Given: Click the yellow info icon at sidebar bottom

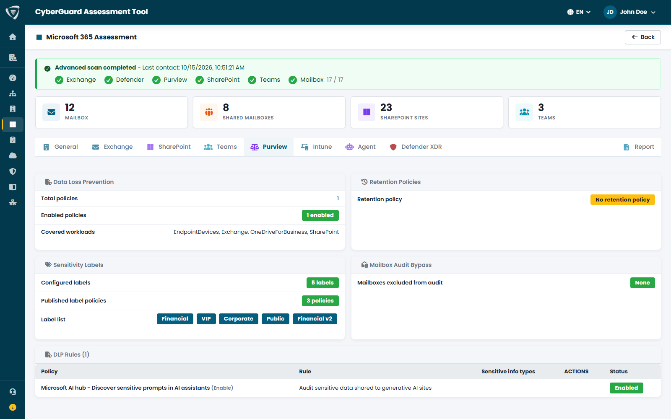Looking at the screenshot, I should (13, 407).
